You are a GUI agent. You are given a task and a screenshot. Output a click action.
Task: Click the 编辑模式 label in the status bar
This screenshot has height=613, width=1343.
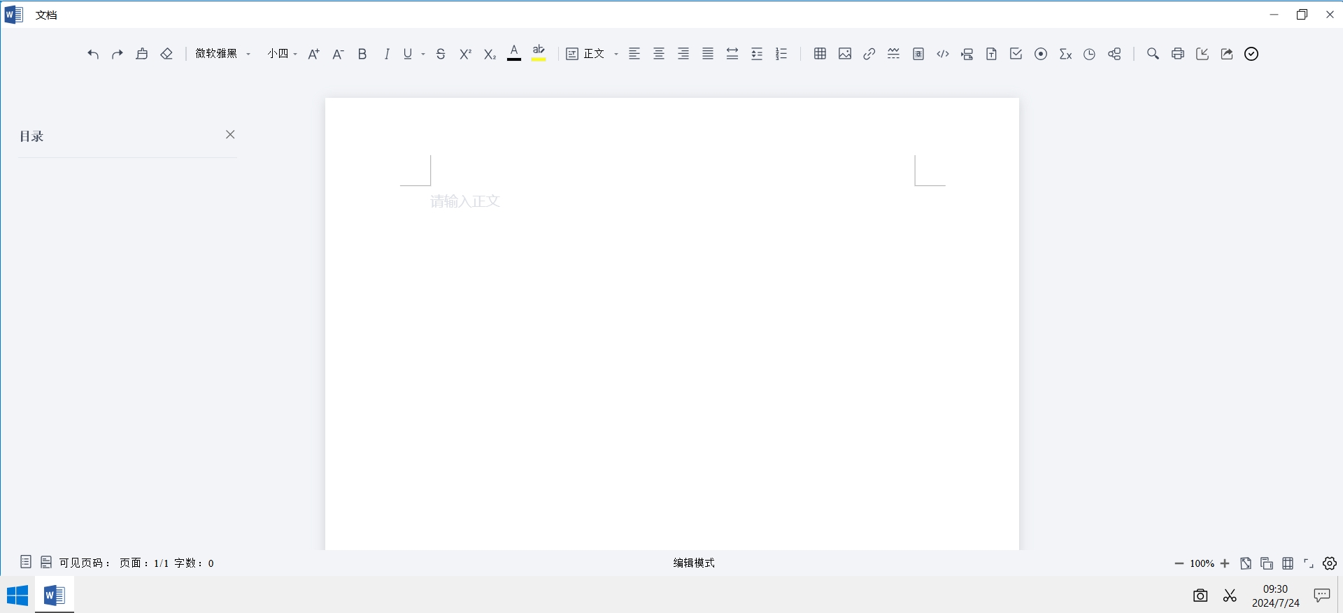(x=694, y=563)
